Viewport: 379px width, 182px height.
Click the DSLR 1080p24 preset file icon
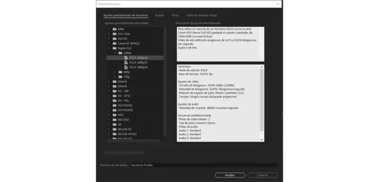(126, 58)
